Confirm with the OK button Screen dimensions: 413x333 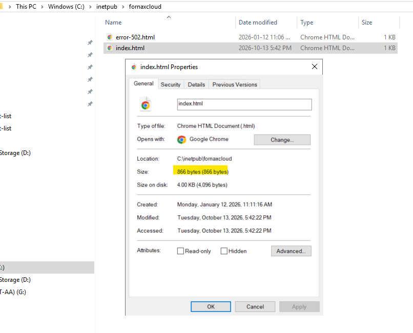coord(211,307)
